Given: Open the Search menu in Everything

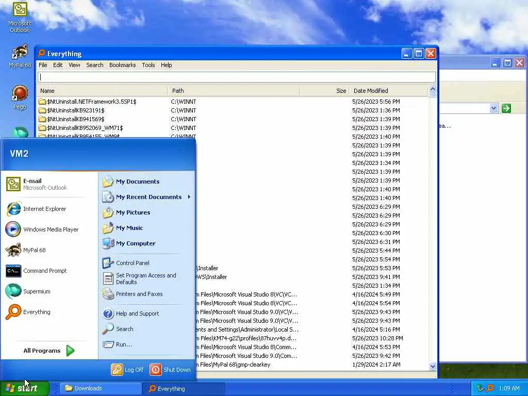Looking at the screenshot, I should 95,65.
